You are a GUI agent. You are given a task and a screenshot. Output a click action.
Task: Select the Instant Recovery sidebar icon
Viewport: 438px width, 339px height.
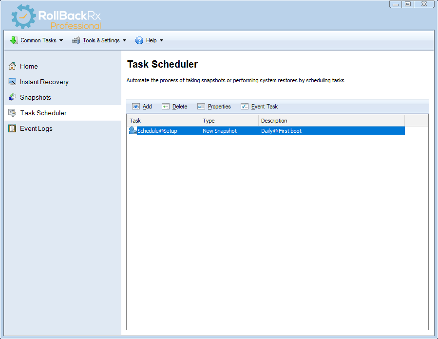[x=12, y=82]
